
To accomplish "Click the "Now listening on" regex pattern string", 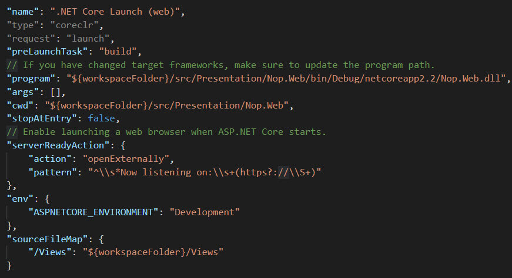I will tap(205, 172).
